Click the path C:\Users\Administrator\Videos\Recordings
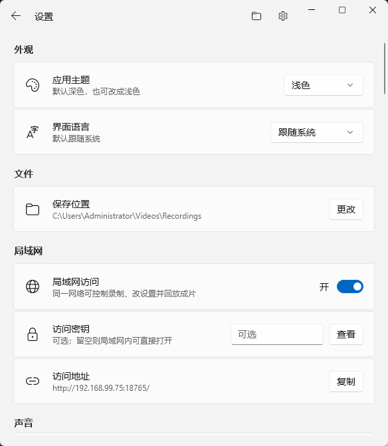Screen dimensions: 388x446 click(x=127, y=216)
